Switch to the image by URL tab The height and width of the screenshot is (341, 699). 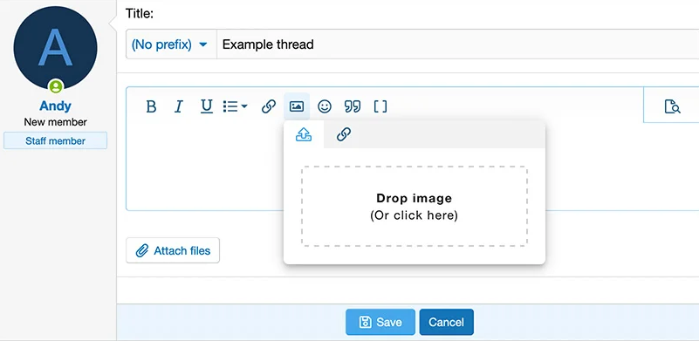point(344,134)
